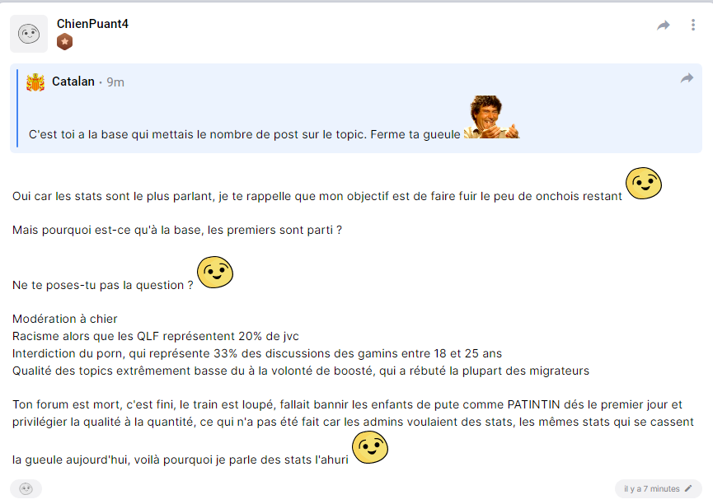Click the Catalan coat of arms avatar
The height and width of the screenshot is (504, 713).
[x=35, y=82]
